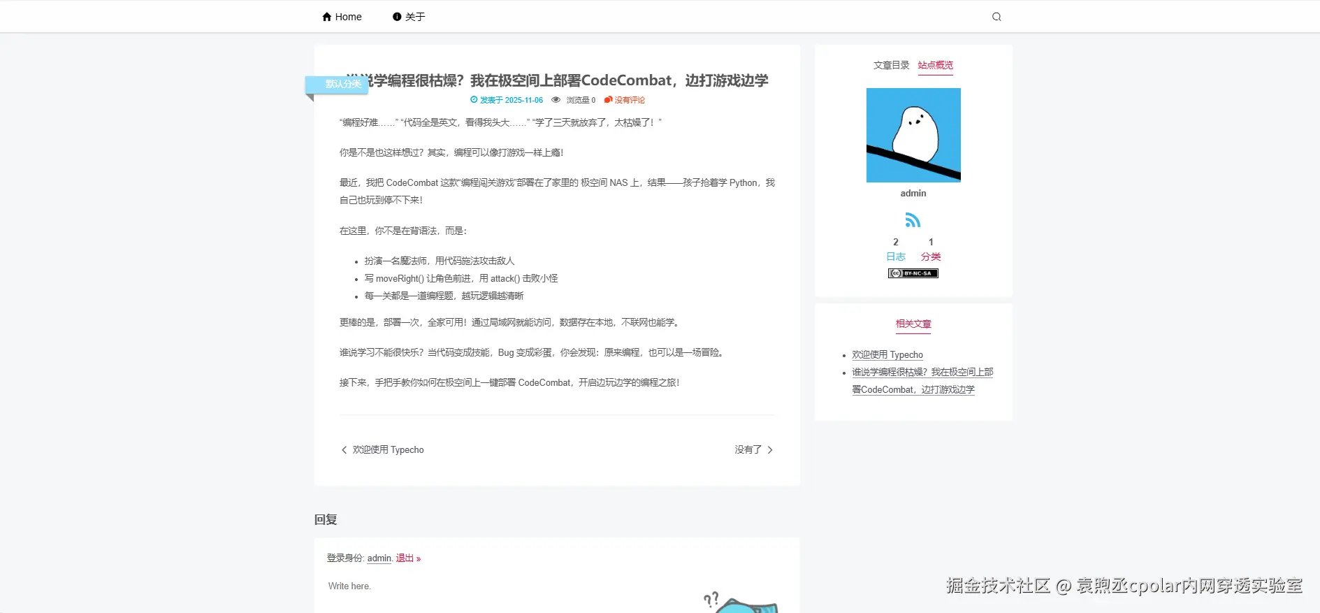Screen dimensions: 1320x613
Task: Click the admin bird avatar
Action: (913, 135)
